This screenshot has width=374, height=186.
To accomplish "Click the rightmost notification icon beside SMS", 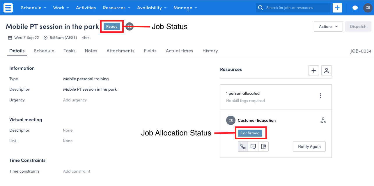I will (263, 146).
